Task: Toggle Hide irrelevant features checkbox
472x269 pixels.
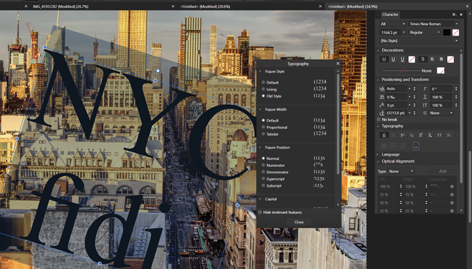Action: [260, 212]
